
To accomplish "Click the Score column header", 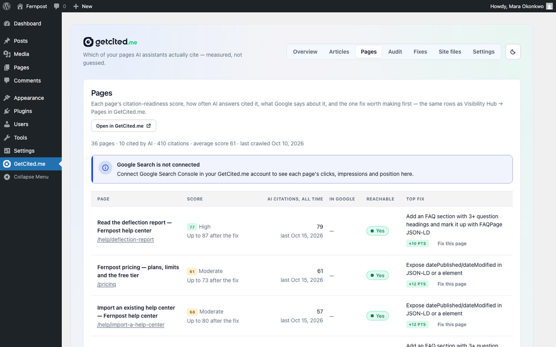I will (x=195, y=199).
